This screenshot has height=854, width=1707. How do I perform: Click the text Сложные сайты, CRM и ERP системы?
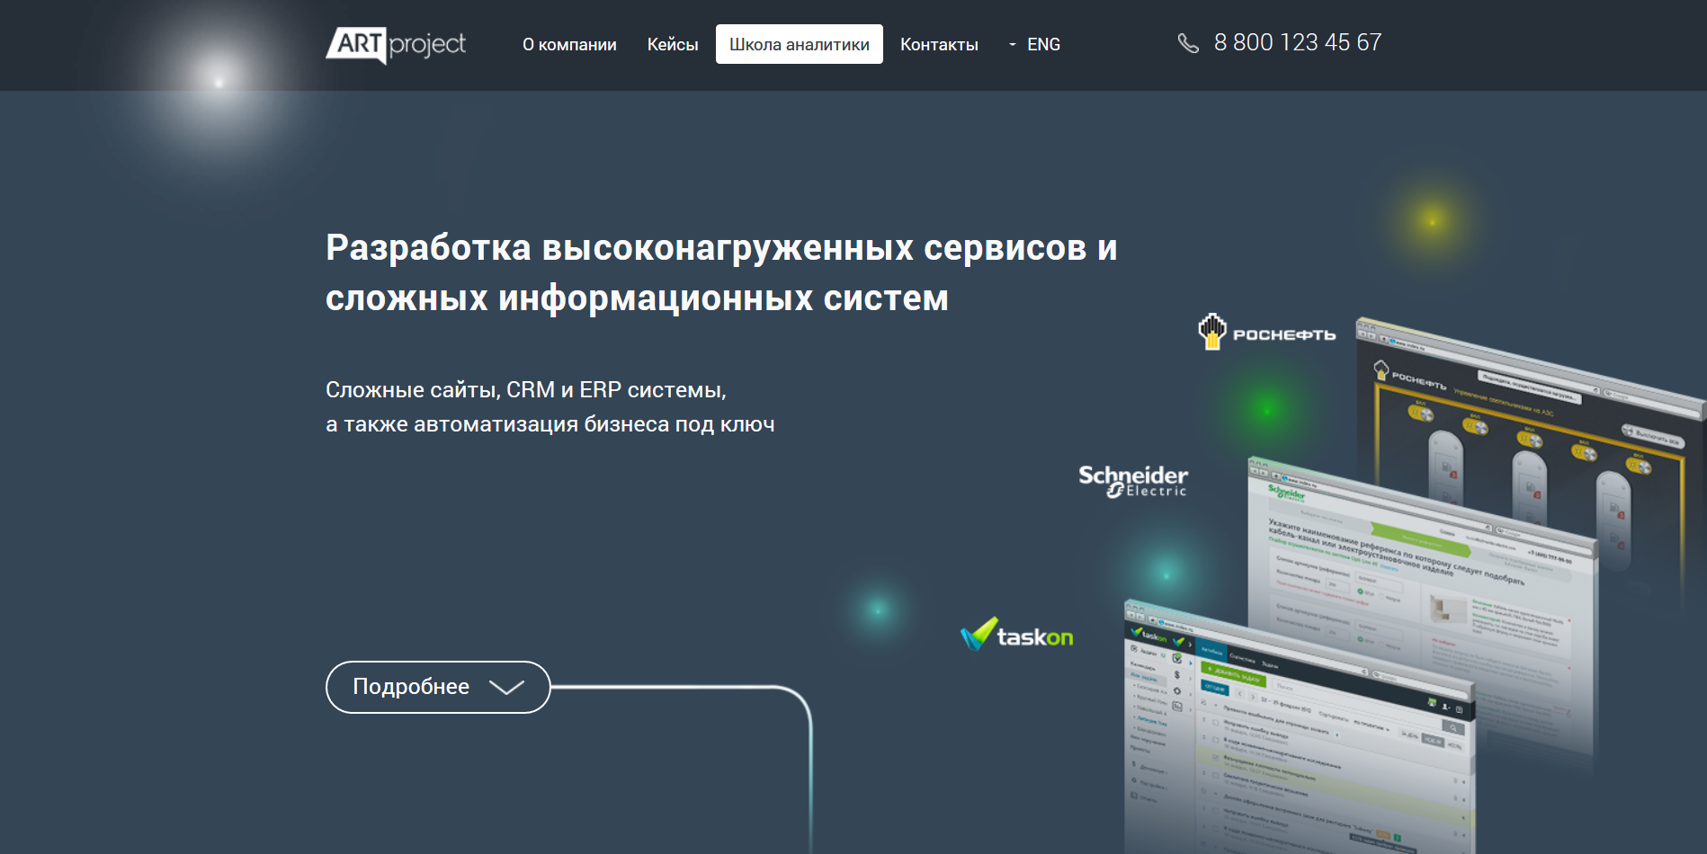point(526,390)
